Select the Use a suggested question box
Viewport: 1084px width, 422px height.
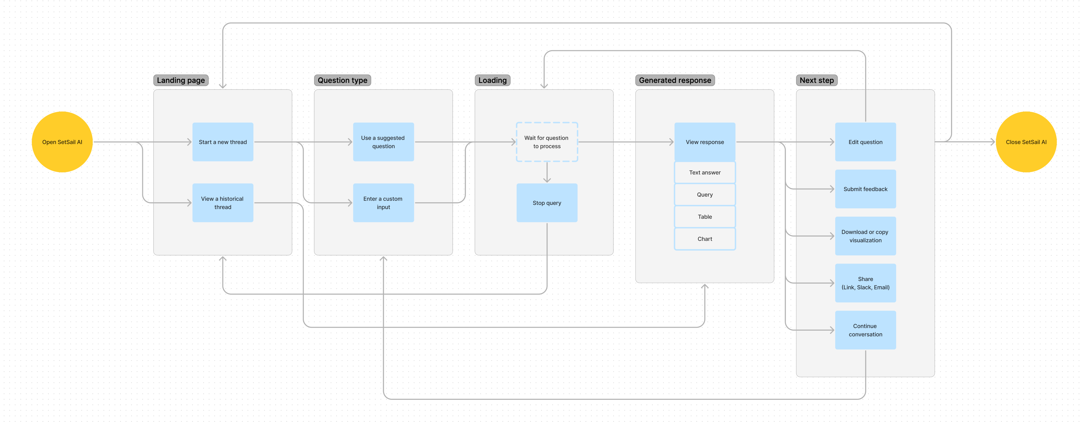point(383,142)
